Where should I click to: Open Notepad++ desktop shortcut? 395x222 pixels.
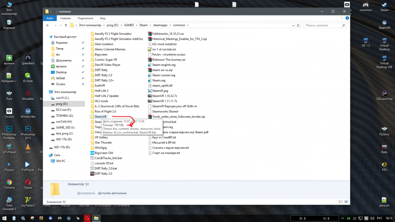[9, 78]
